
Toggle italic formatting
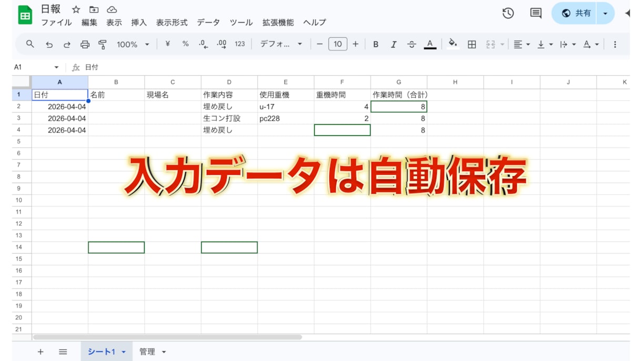point(394,45)
